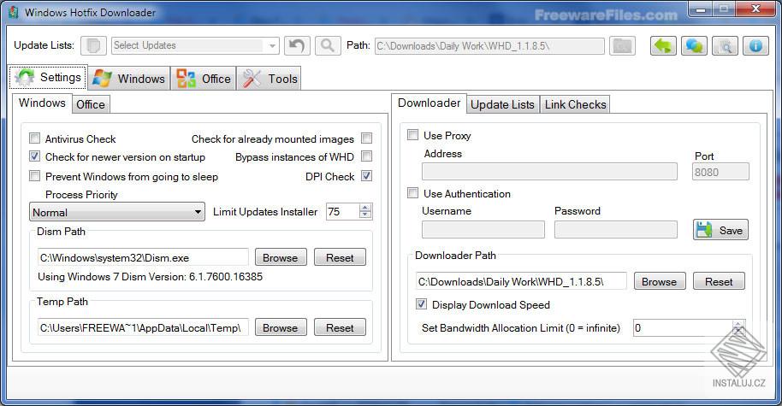This screenshot has width=782, height=406.
Task: Click the document magnifier icon in toolbar
Action: pyautogui.click(x=726, y=46)
